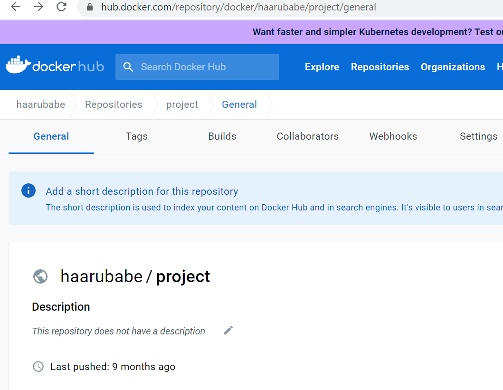This screenshot has height=390, width=503.
Task: Click the browser forward arrow
Action: pos(38,7)
